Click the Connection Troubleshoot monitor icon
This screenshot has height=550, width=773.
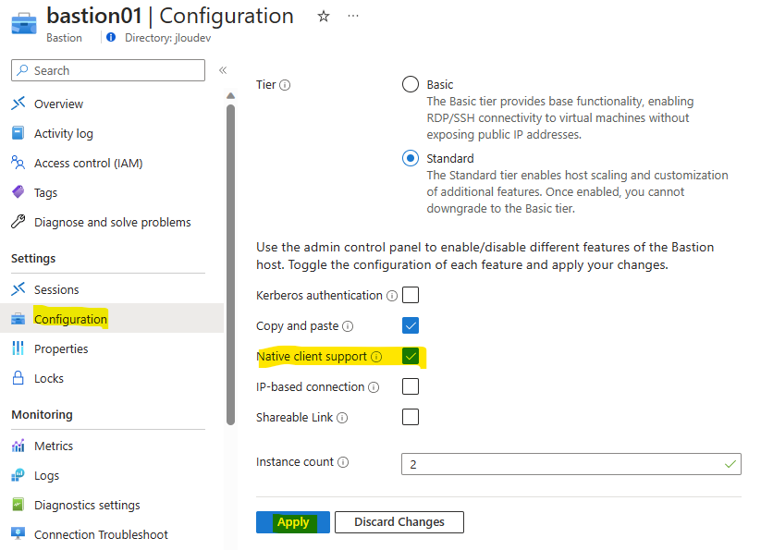[18, 534]
